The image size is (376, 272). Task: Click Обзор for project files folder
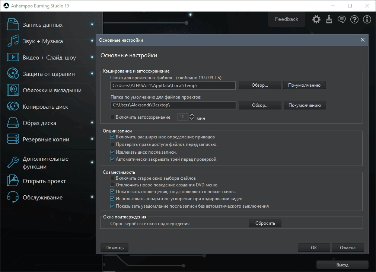click(x=260, y=105)
